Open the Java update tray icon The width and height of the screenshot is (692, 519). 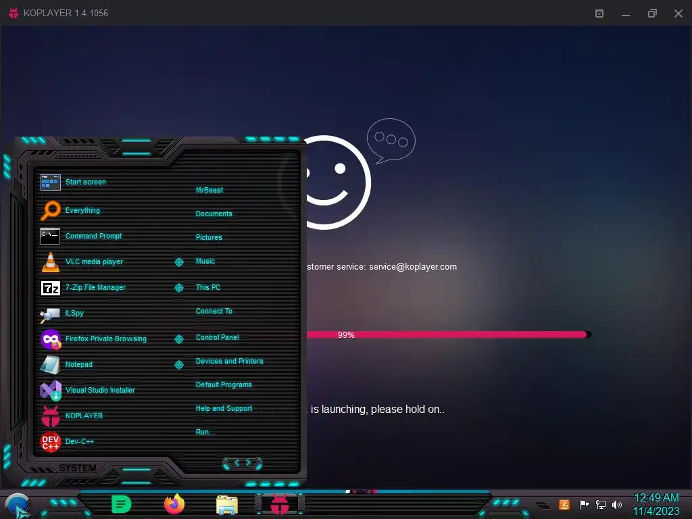(x=564, y=504)
